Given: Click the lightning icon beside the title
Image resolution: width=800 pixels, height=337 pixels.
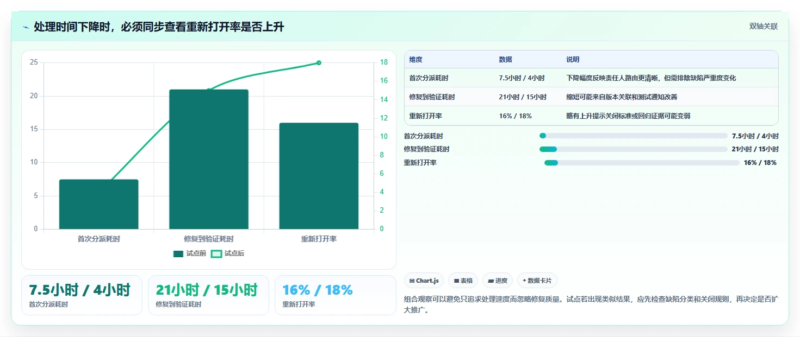Looking at the screenshot, I should [x=26, y=27].
